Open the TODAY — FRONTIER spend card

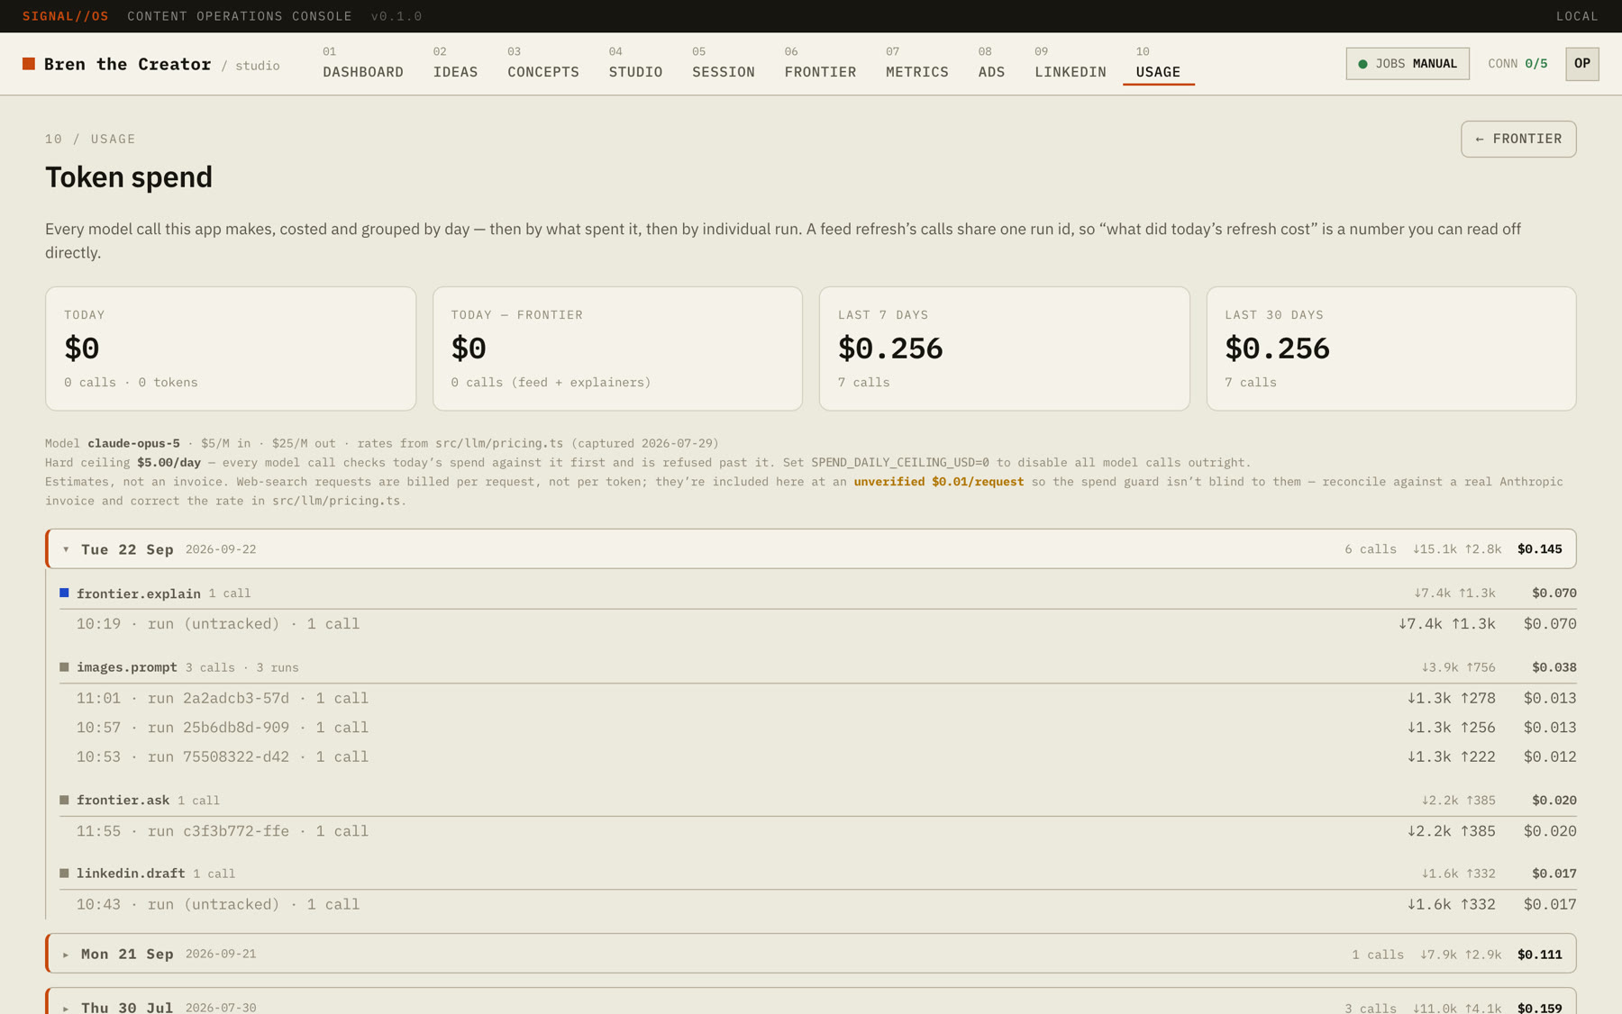617,349
